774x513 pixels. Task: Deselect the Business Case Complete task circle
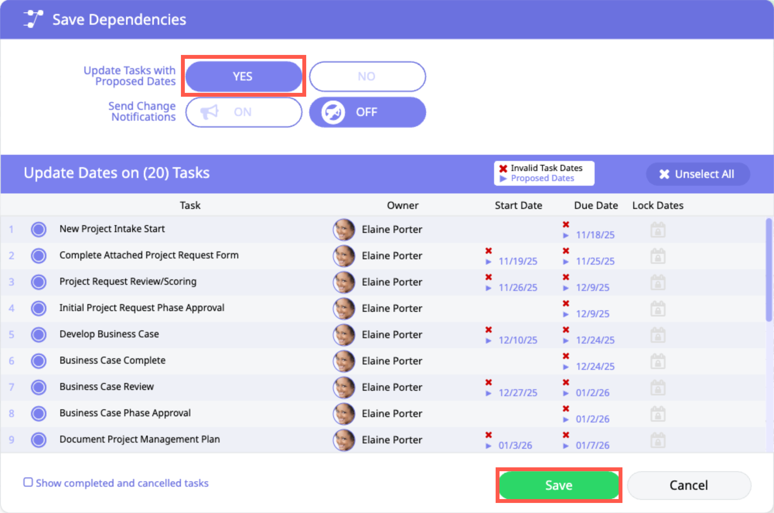(x=39, y=361)
